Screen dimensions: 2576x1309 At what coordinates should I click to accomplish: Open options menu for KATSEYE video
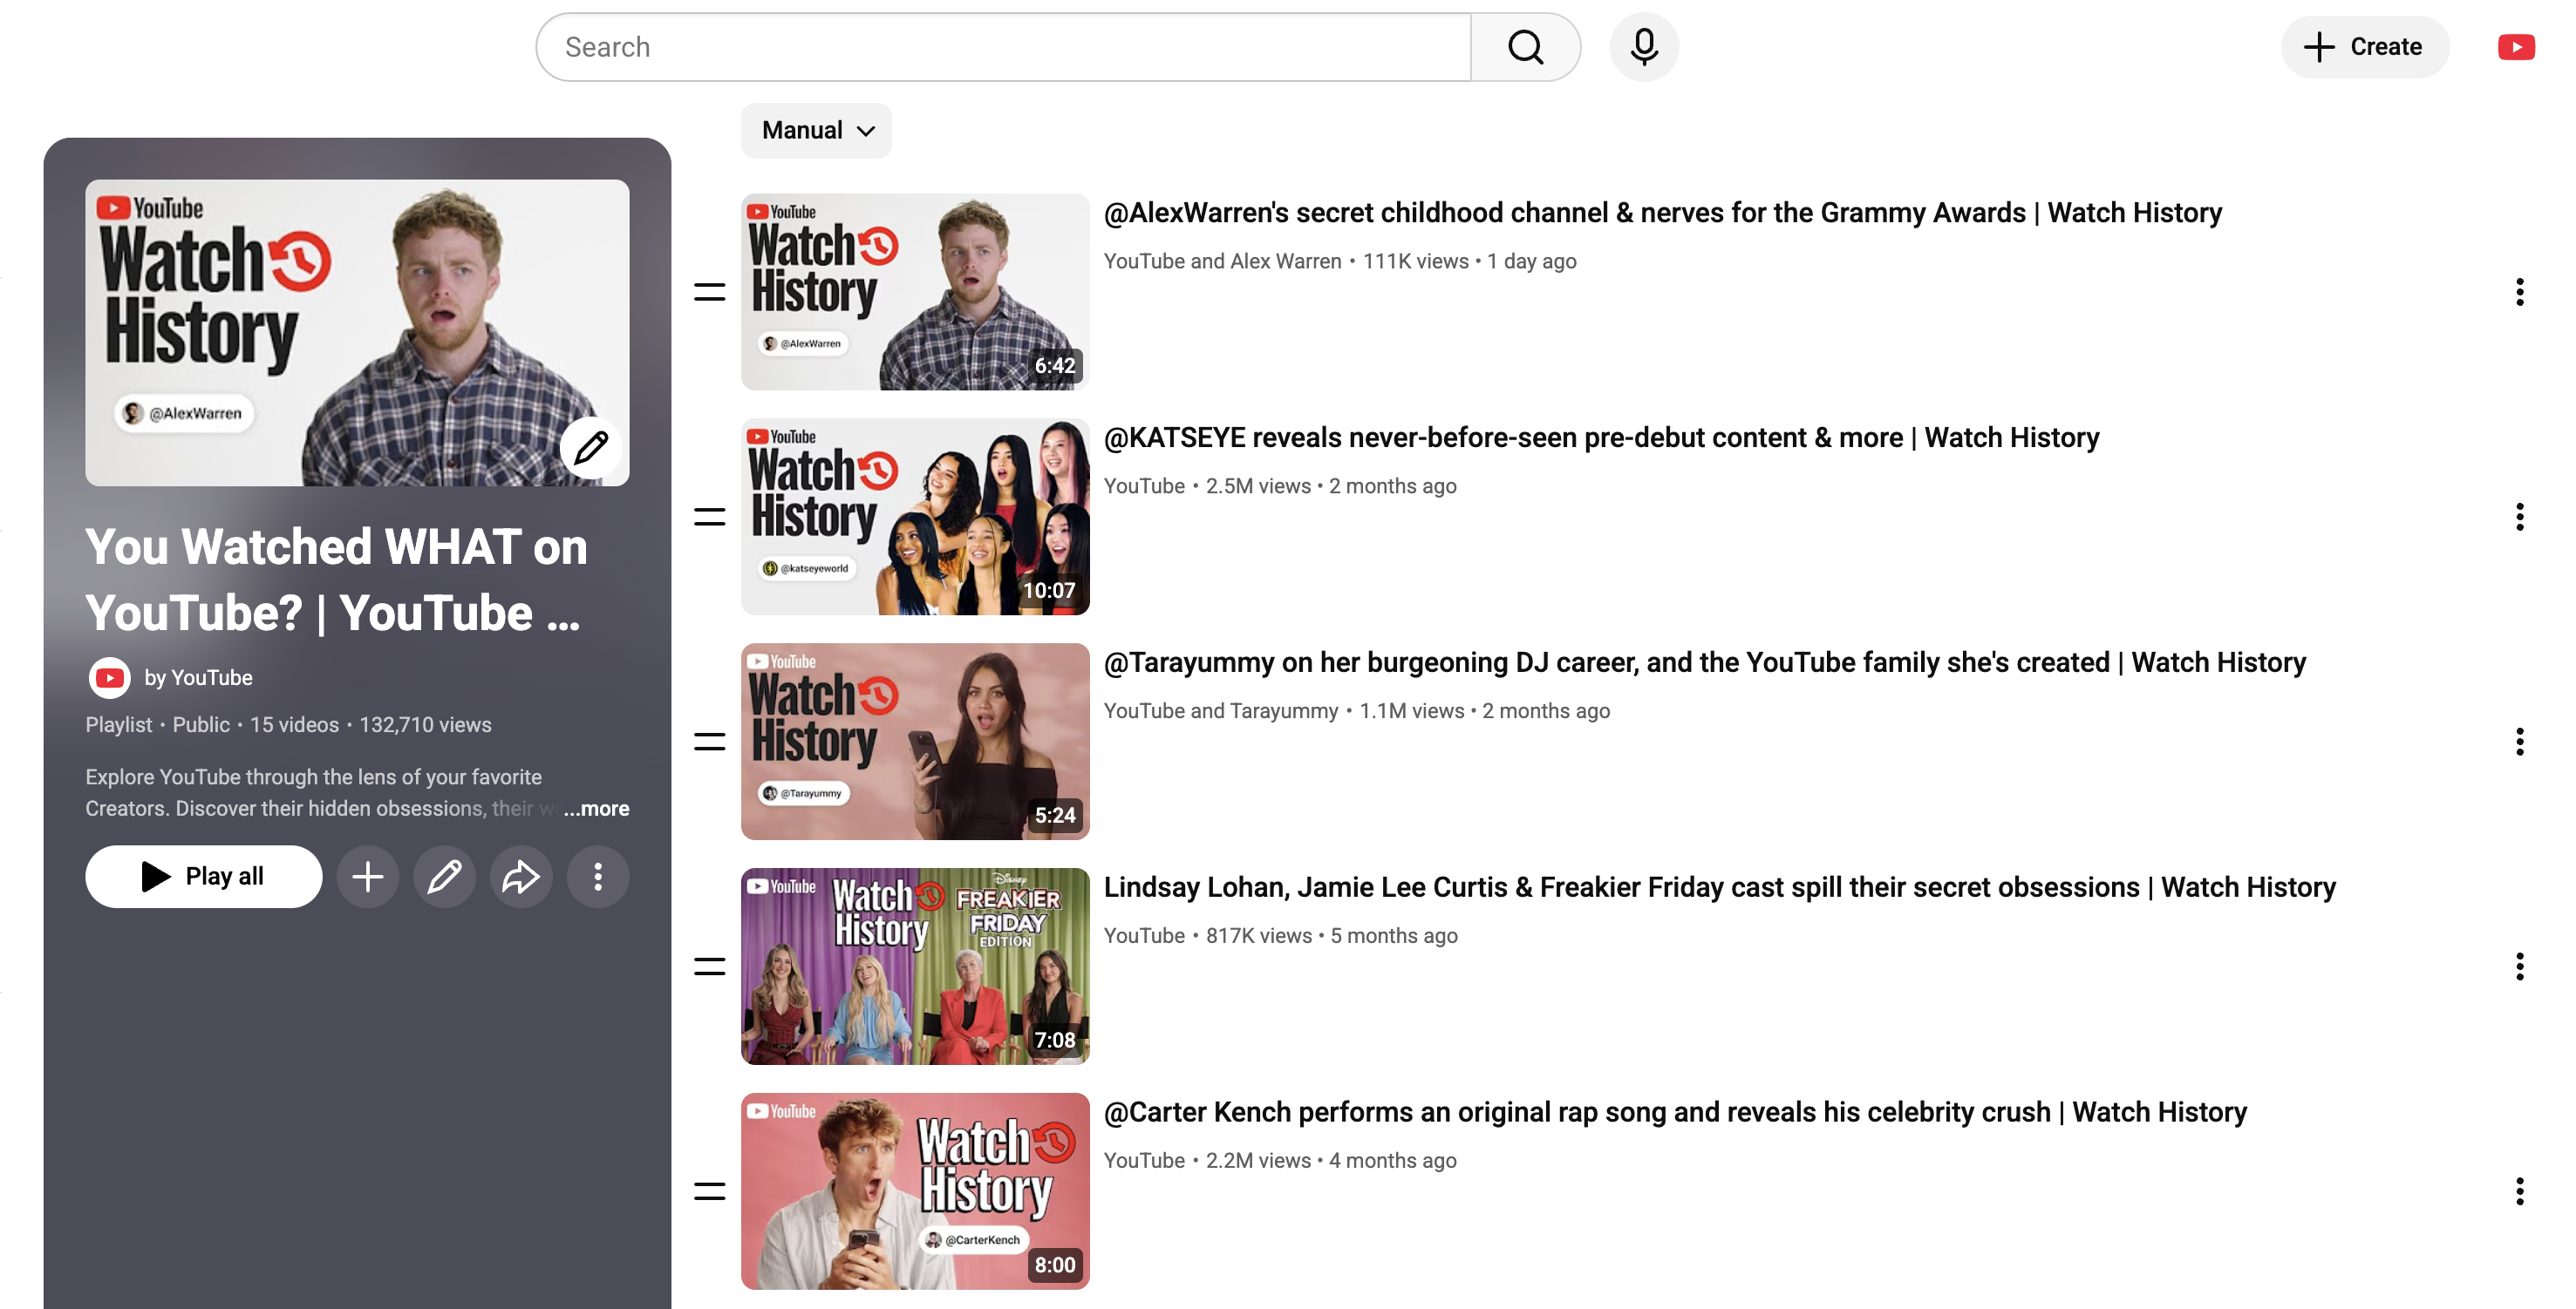click(2519, 517)
